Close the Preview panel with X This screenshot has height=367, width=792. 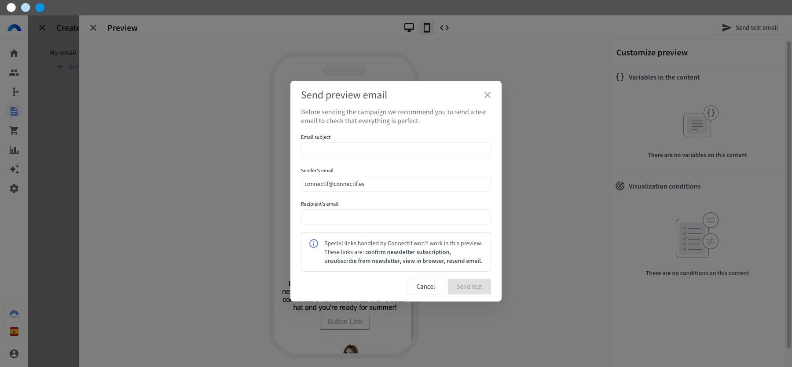tap(93, 28)
